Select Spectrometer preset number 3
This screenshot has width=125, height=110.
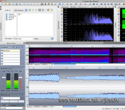point(61,25)
